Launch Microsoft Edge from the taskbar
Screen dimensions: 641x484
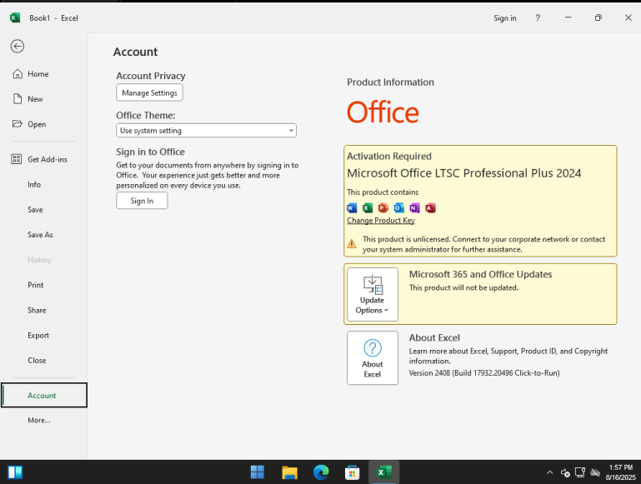(x=321, y=472)
